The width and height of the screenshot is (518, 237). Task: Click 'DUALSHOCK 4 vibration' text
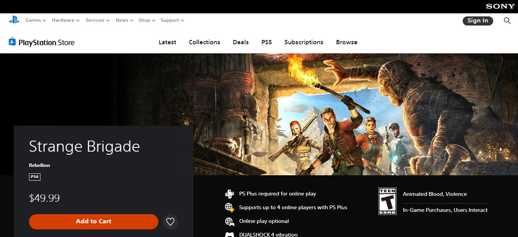click(x=268, y=234)
